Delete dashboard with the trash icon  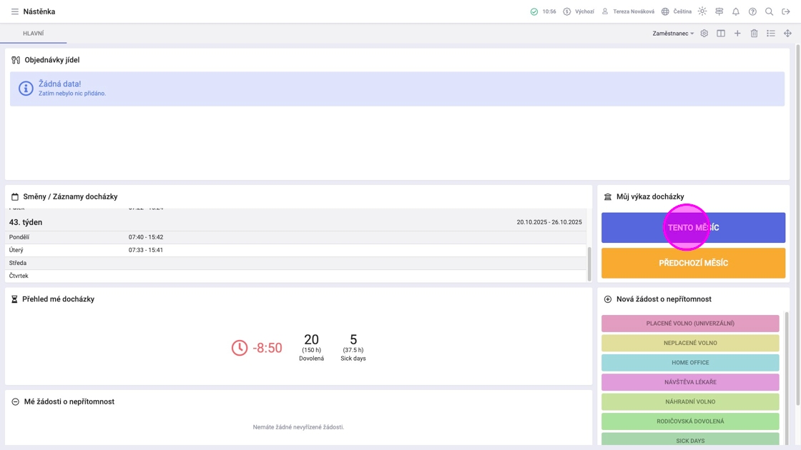(754, 33)
